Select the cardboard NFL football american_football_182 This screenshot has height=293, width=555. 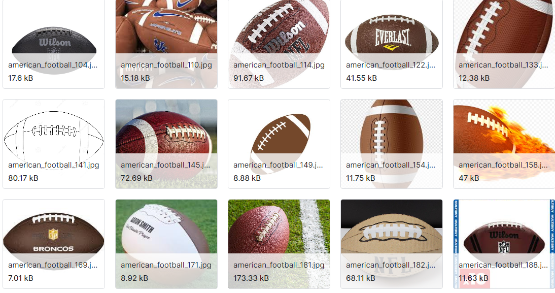(392, 244)
